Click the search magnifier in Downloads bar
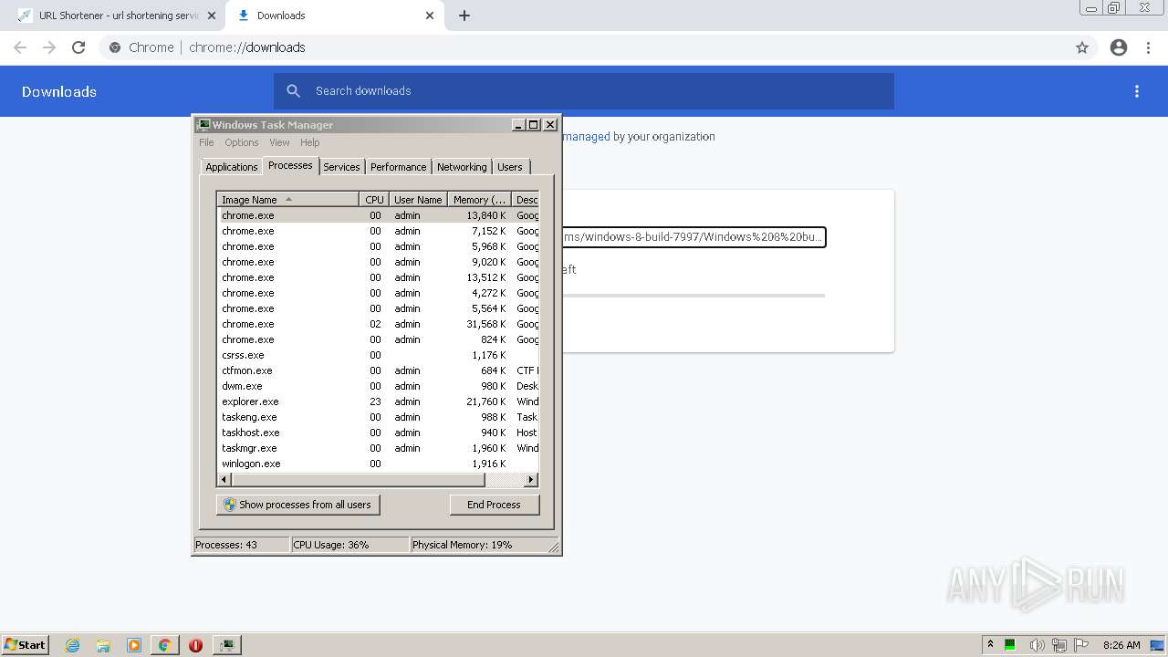Viewport: 1168px width, 657px height. (294, 91)
